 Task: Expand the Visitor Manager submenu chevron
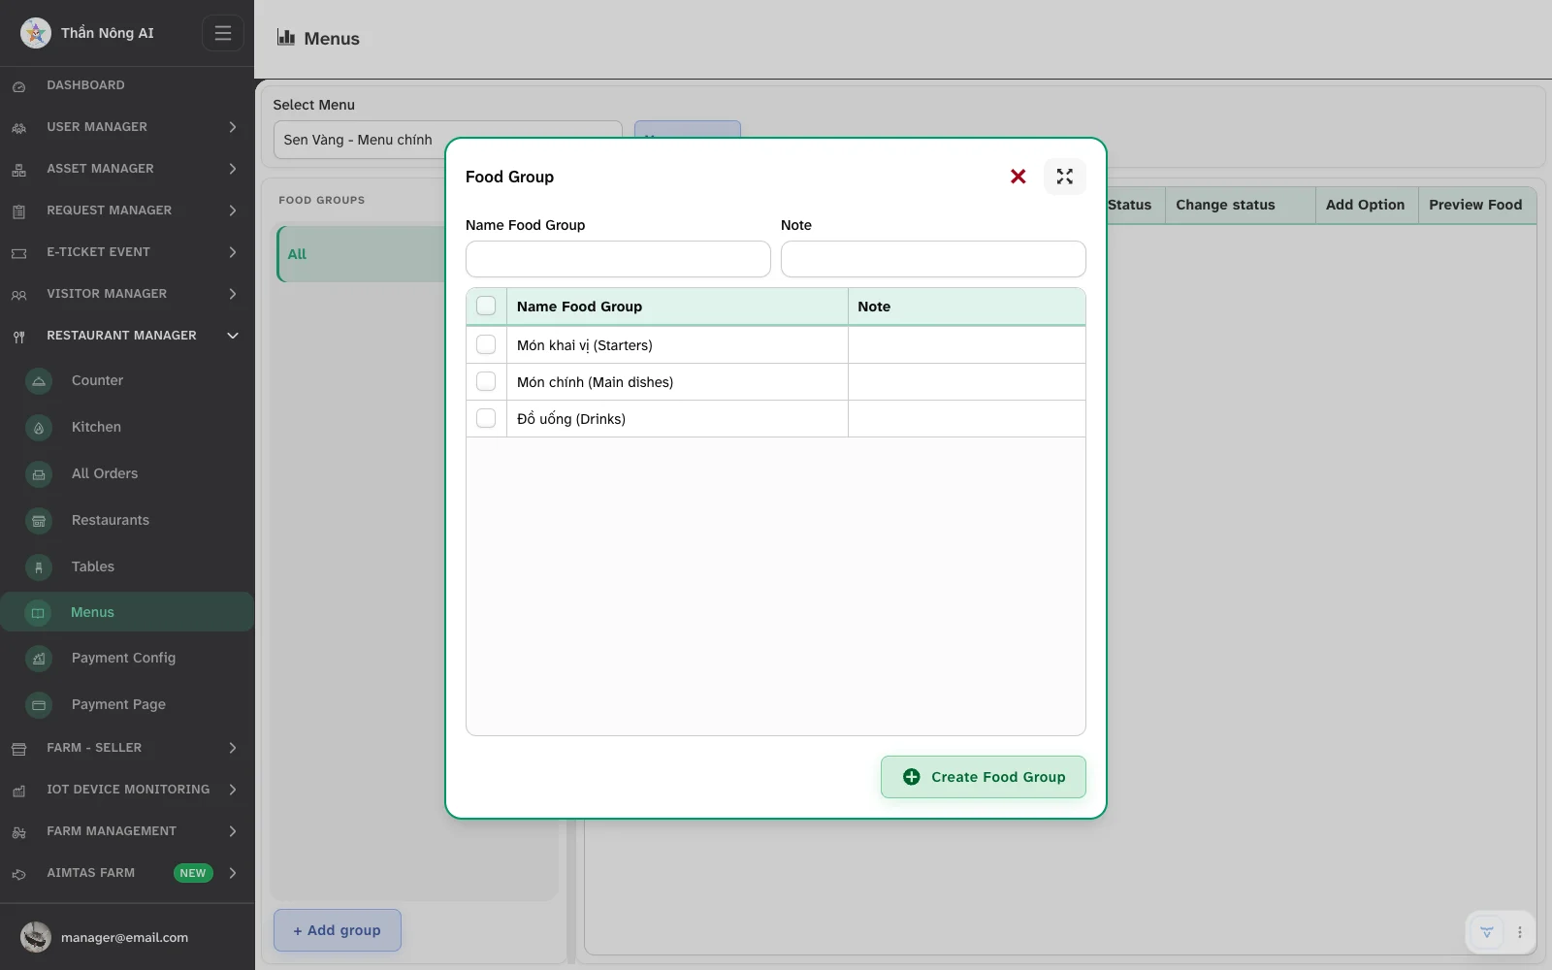click(x=233, y=294)
